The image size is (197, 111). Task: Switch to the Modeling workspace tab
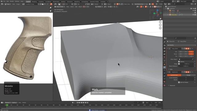pyautogui.click(x=34, y=2)
